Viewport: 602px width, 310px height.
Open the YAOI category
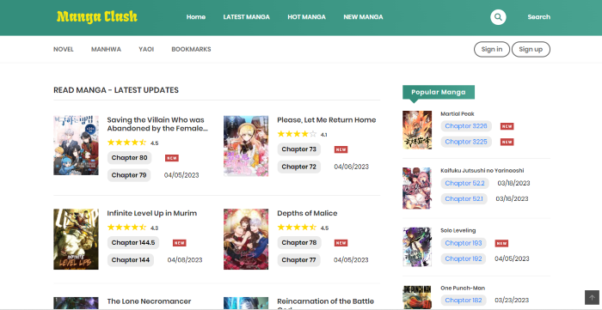[146, 49]
